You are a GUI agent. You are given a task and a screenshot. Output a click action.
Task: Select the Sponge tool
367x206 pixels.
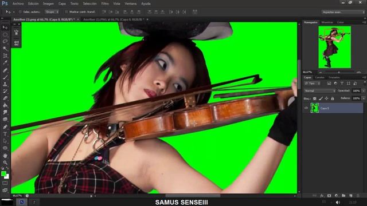[5, 120]
